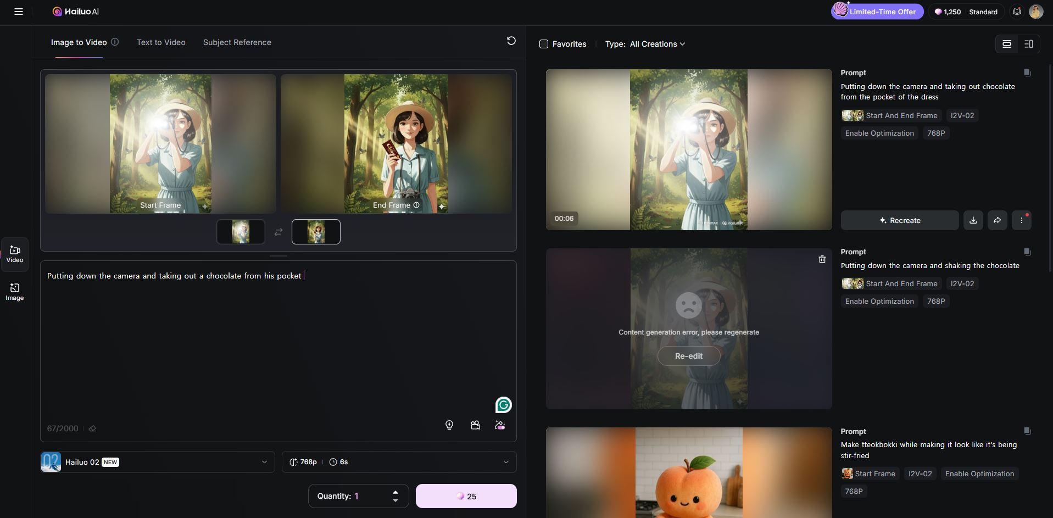The height and width of the screenshot is (518, 1053).
Task: Click the reset refresh icon in creation panel
Action: pyautogui.click(x=511, y=41)
